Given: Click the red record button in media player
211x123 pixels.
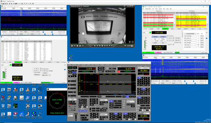Looking at the screenshot, I should click(92, 46).
